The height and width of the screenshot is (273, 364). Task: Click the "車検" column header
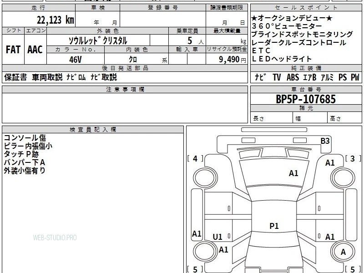pyautogui.click(x=98, y=8)
